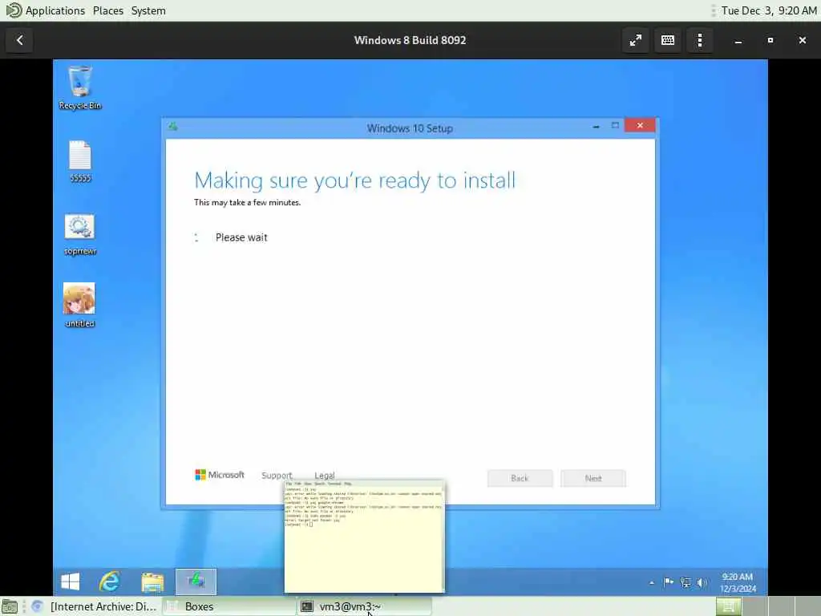Open the Windows Start button

pos(71,582)
